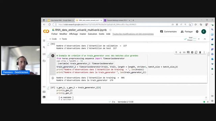Open the table of contents sidebar icon
The height and width of the screenshot is (121, 216).
44,41
